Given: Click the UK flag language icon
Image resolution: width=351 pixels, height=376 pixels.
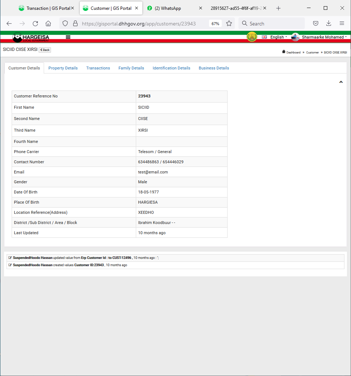Looking at the screenshot, I should (264, 37).
